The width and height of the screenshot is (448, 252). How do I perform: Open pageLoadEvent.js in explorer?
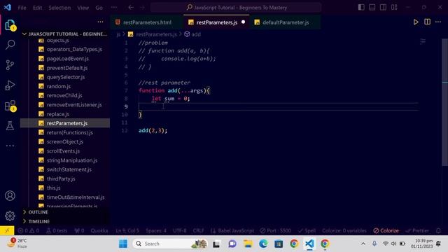pyautogui.click(x=68, y=59)
